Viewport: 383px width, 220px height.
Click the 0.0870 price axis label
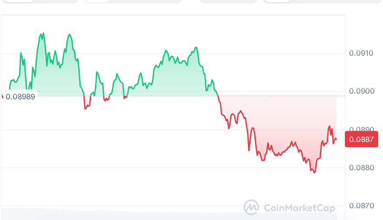point(361,205)
